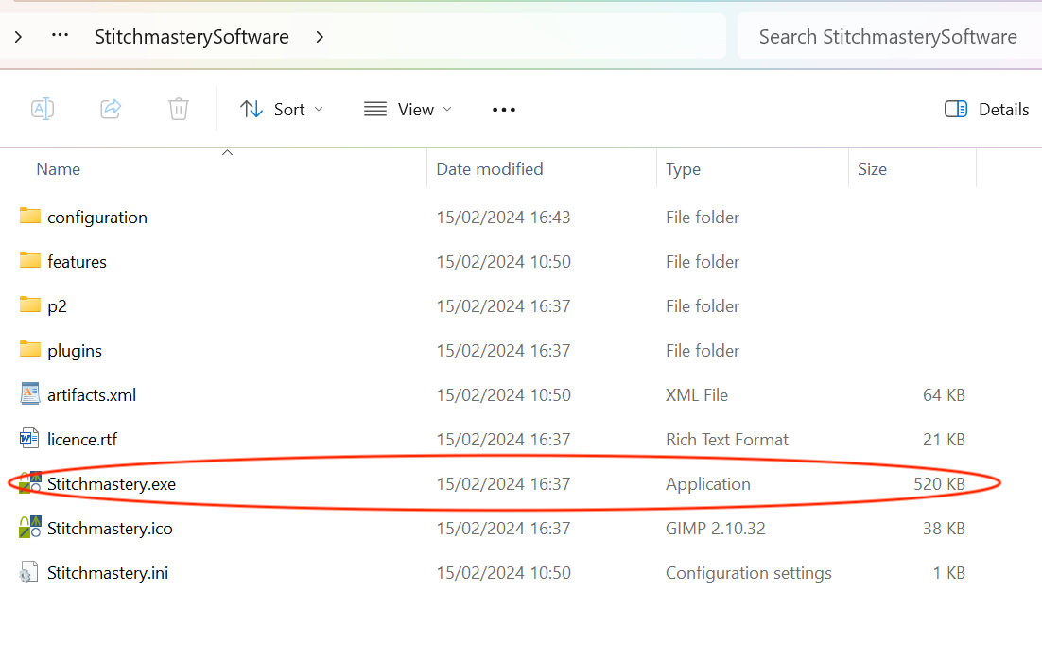
Task: Click the licence.rtf Word icon
Action: point(30,438)
